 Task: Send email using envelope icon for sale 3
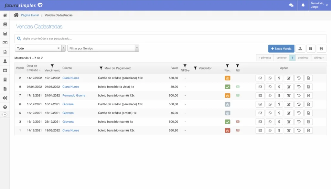(260, 122)
